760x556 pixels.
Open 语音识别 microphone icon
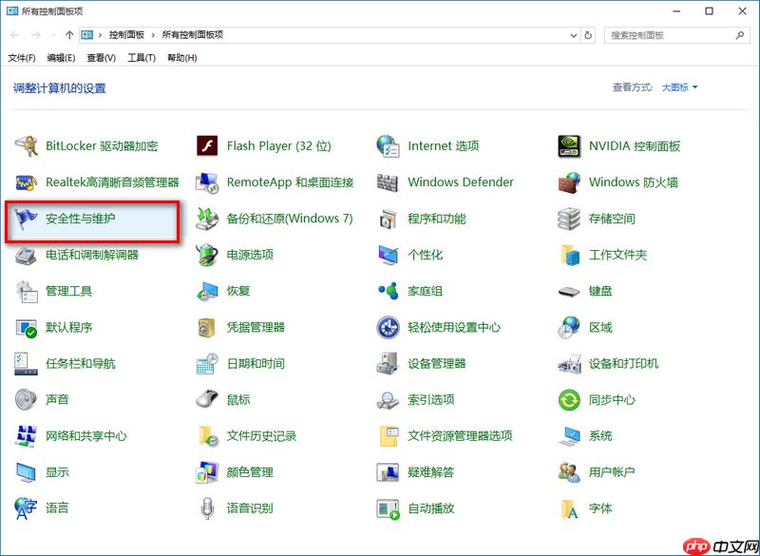pyautogui.click(x=207, y=508)
